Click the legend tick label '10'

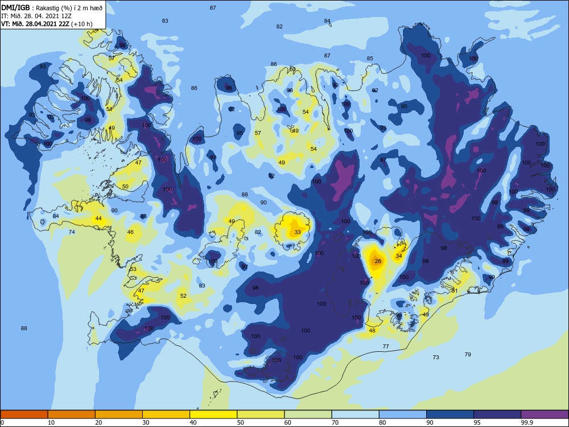pyautogui.click(x=52, y=422)
